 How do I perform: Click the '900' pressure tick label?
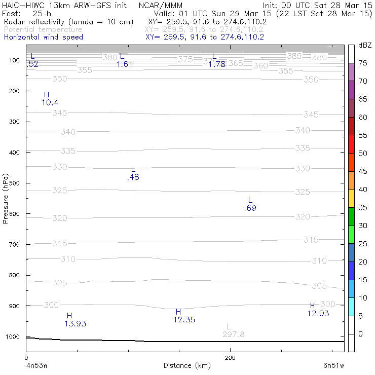click(14, 306)
